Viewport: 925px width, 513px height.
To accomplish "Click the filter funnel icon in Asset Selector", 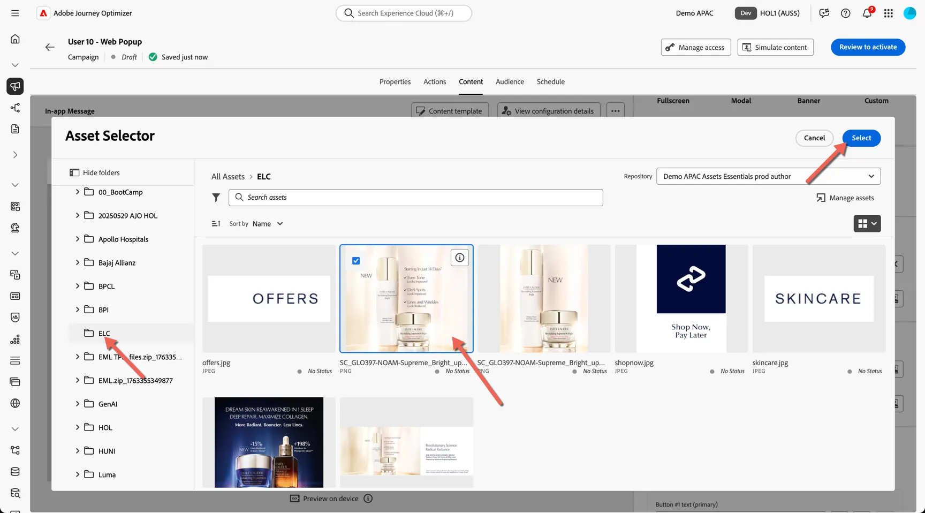I will click(x=216, y=198).
